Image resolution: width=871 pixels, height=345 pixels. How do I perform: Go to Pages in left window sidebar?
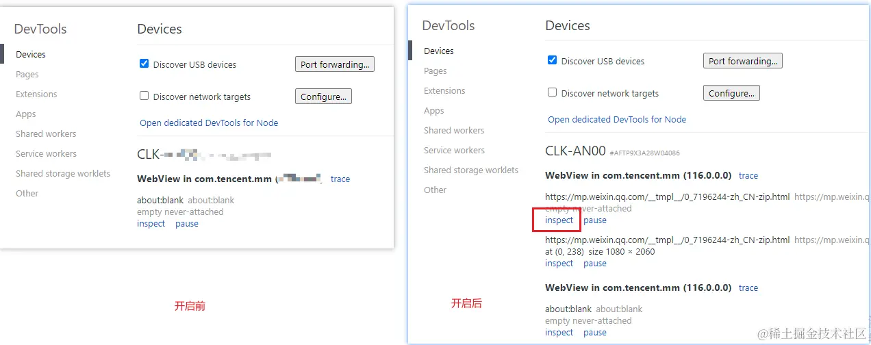(27, 74)
